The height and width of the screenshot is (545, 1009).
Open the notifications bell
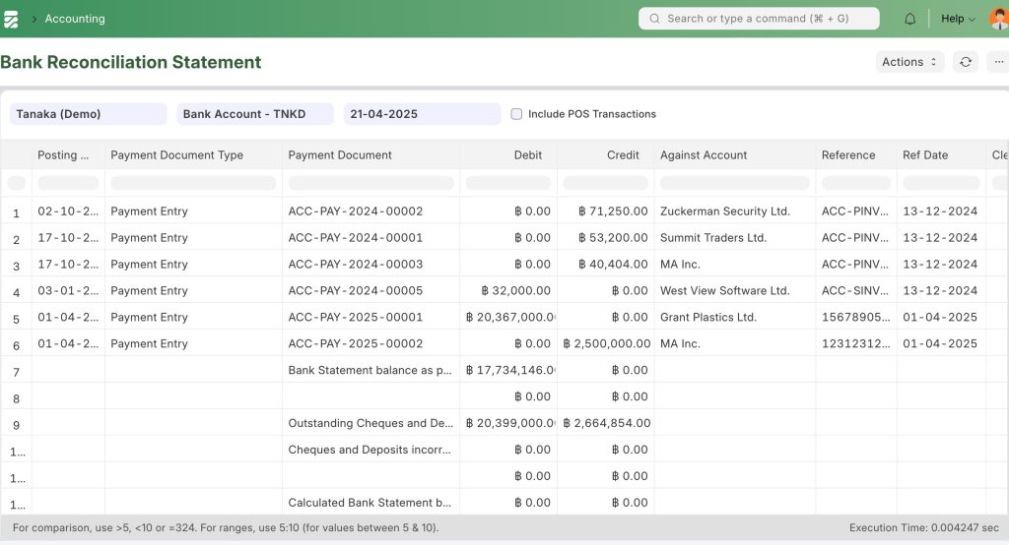(x=909, y=19)
